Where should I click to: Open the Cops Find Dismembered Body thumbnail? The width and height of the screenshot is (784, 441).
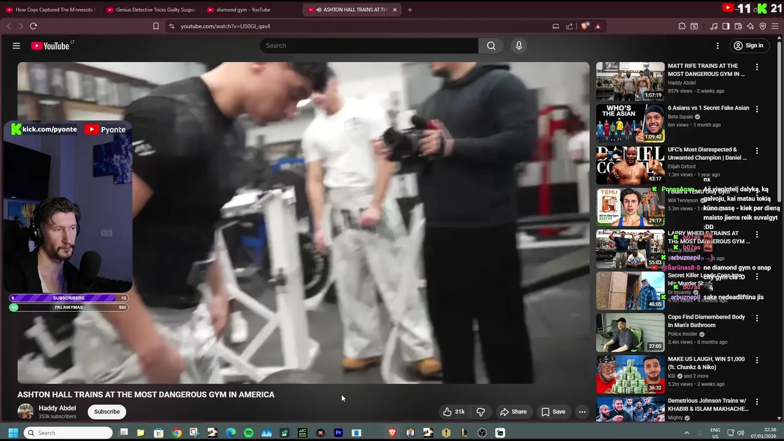tap(630, 332)
